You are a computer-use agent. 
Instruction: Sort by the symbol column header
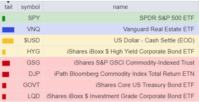coord(30,7)
